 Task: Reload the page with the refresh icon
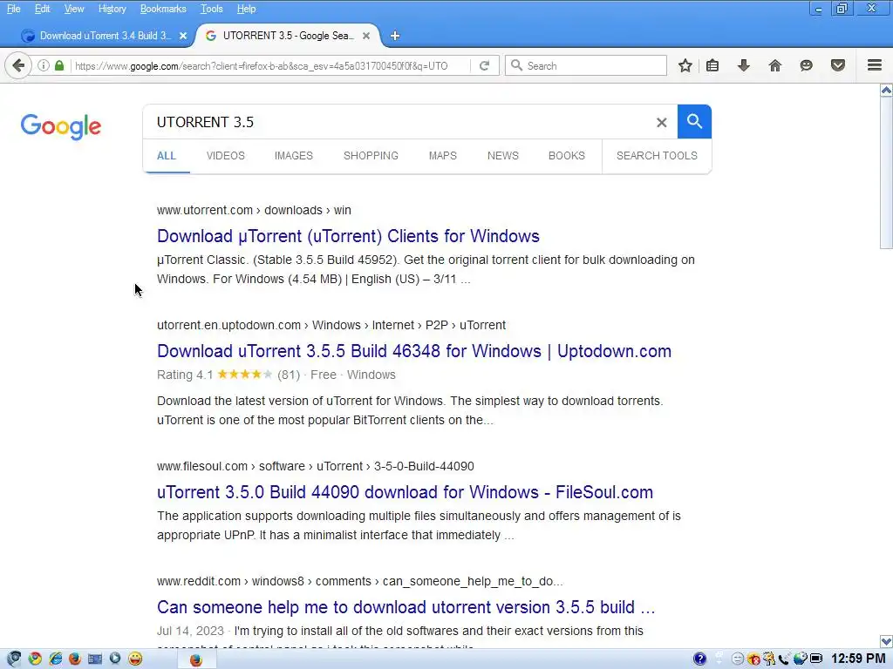(484, 65)
